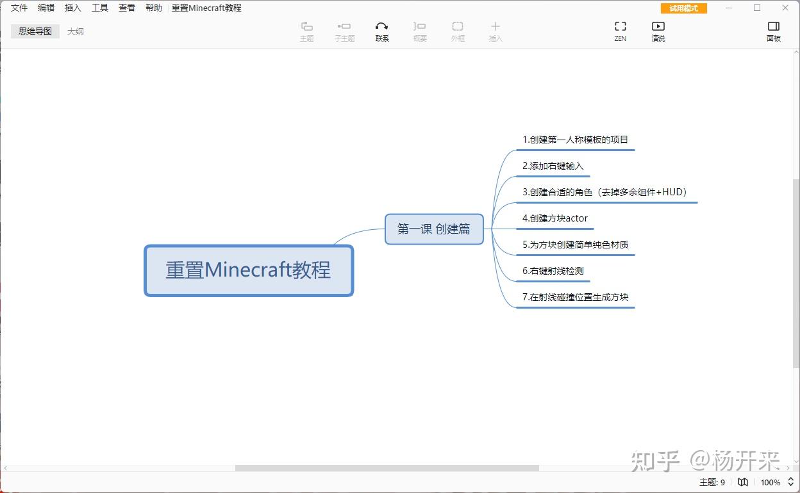Select the 主题 topic tool
The image size is (800, 493).
click(x=306, y=30)
